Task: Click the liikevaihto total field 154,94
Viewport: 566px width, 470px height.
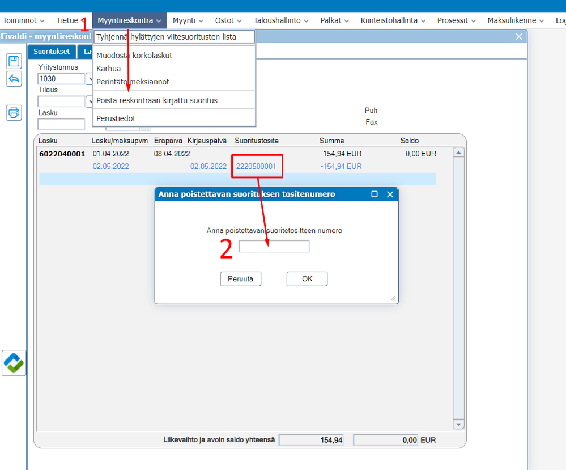Action: [x=311, y=440]
